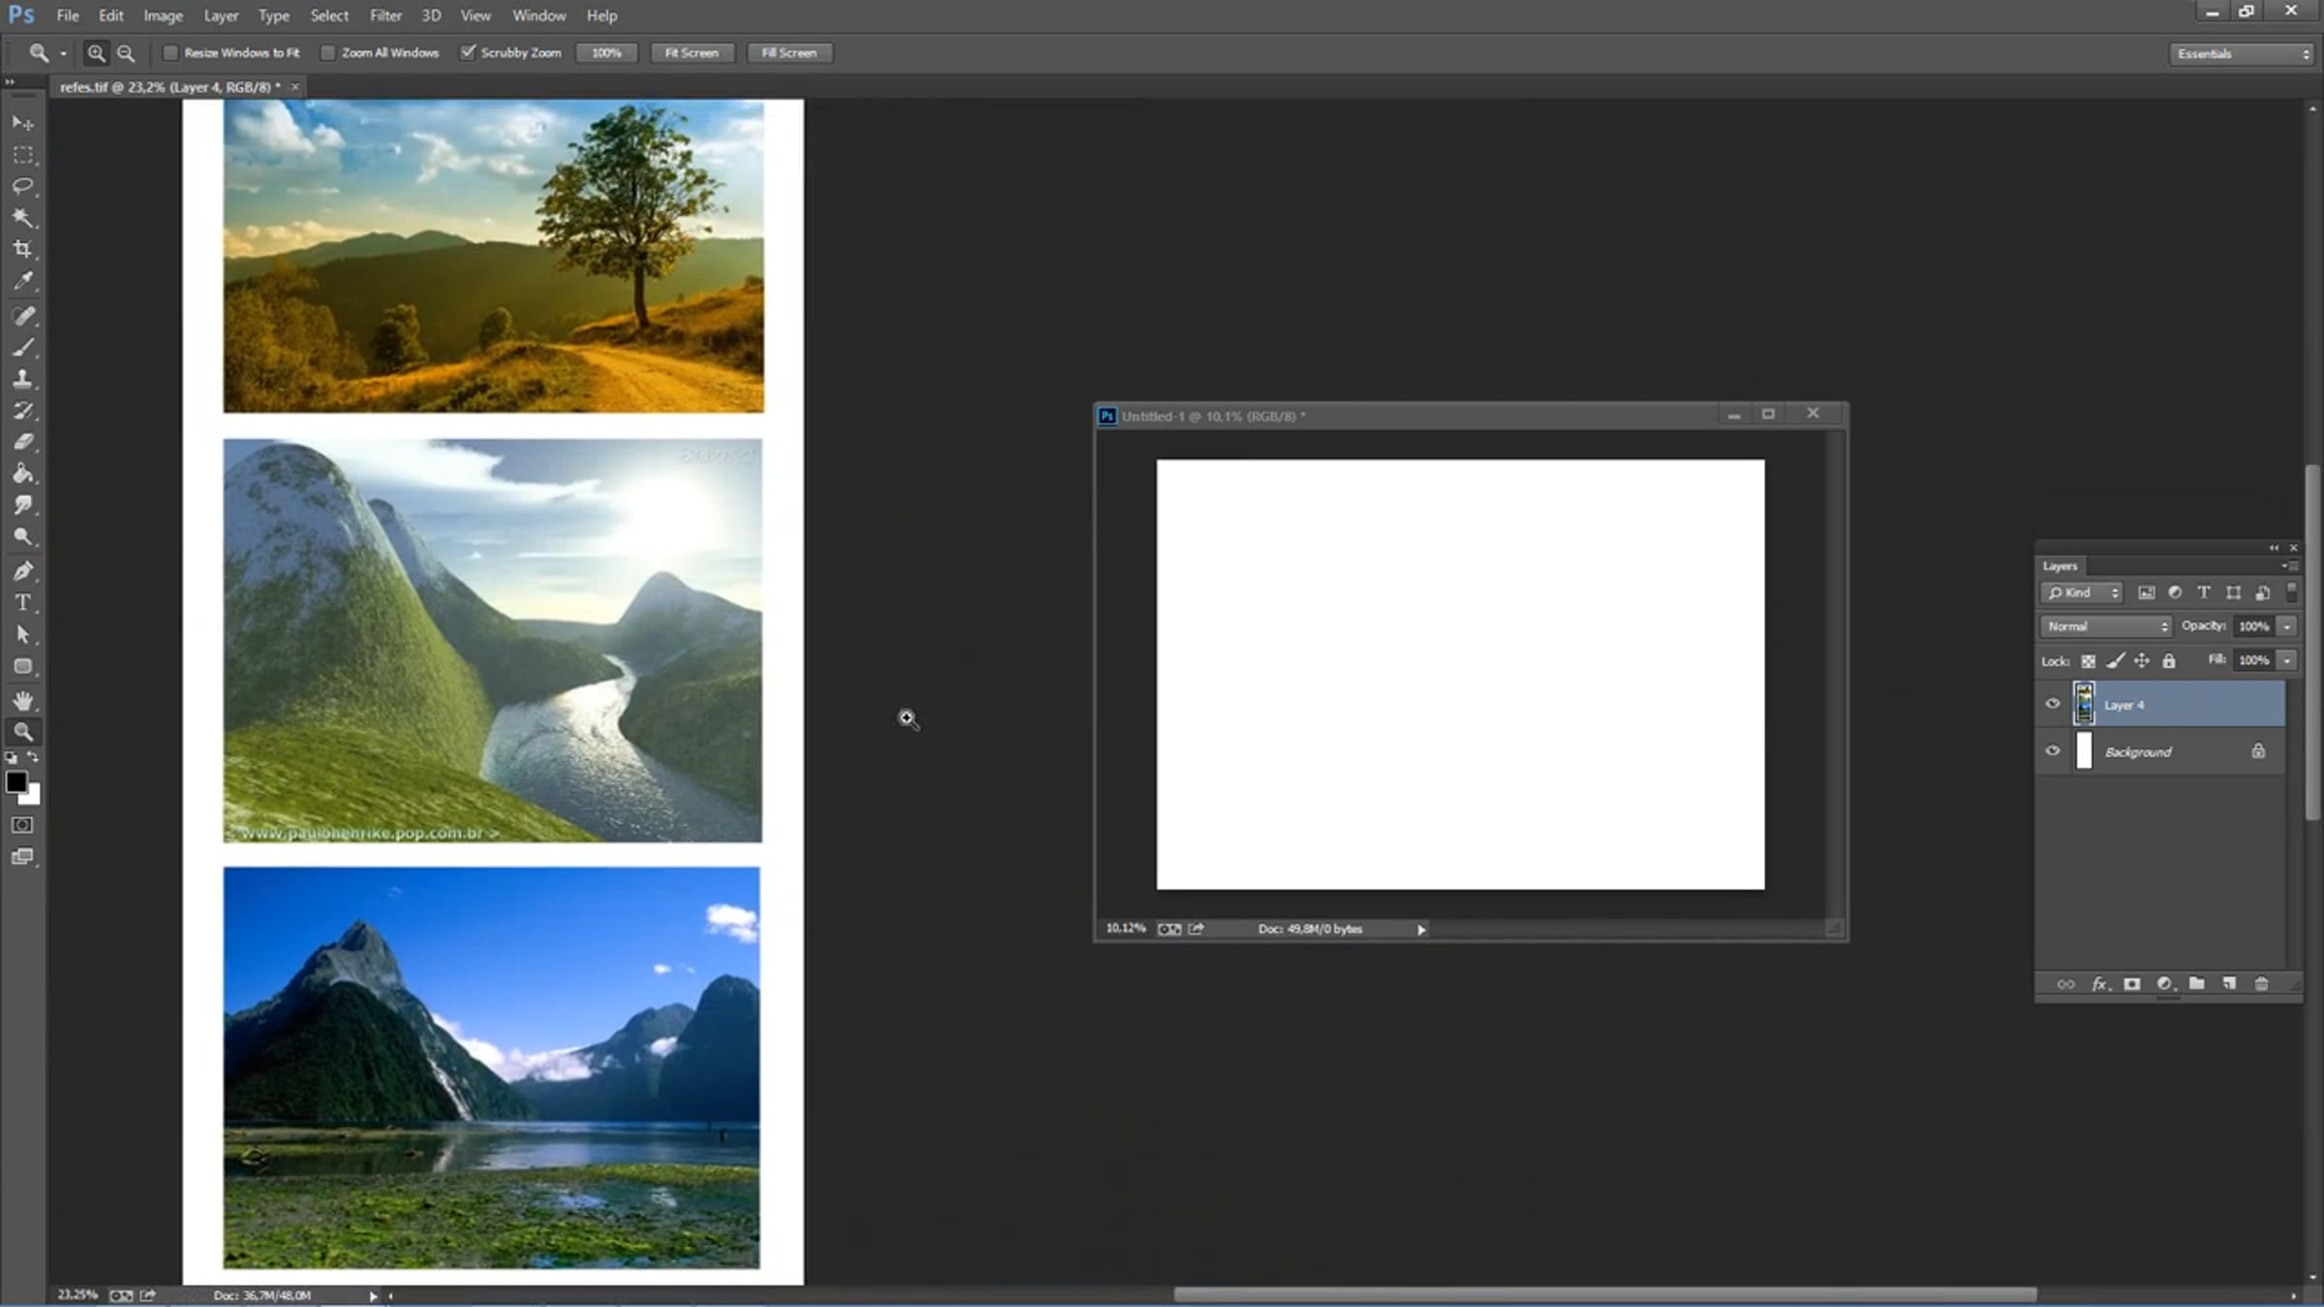Viewport: 2324px width, 1307px height.
Task: Select the Clone Stamp tool
Action: (x=23, y=379)
